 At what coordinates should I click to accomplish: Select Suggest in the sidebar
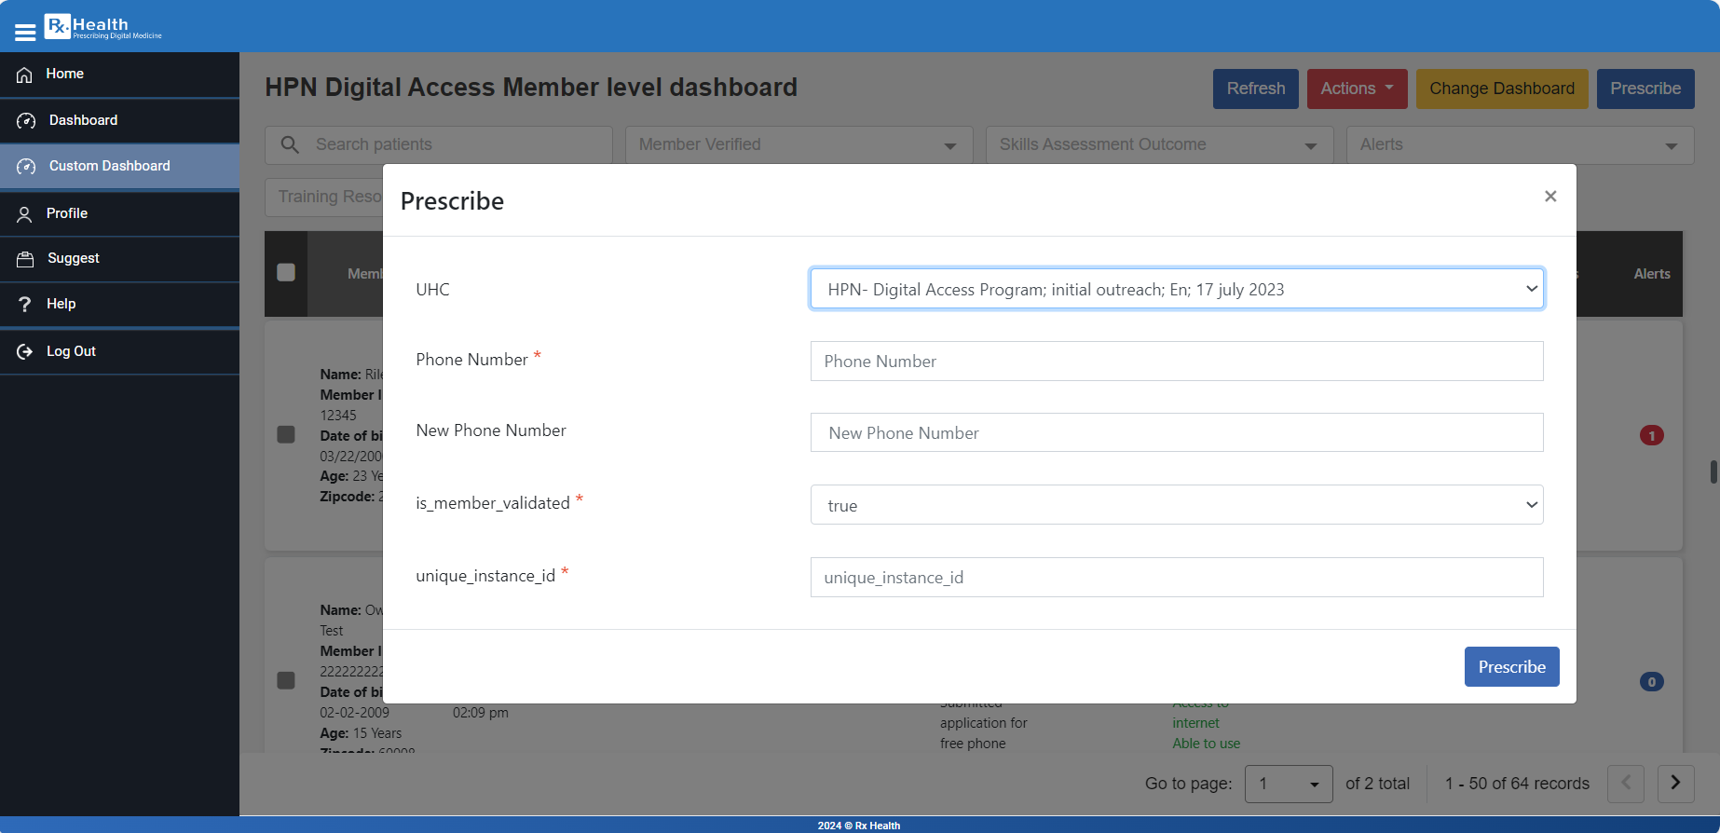tap(119, 259)
